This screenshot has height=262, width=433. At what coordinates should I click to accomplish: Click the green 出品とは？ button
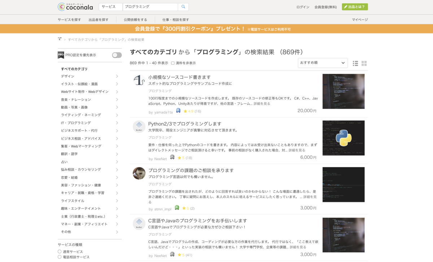(355, 7)
